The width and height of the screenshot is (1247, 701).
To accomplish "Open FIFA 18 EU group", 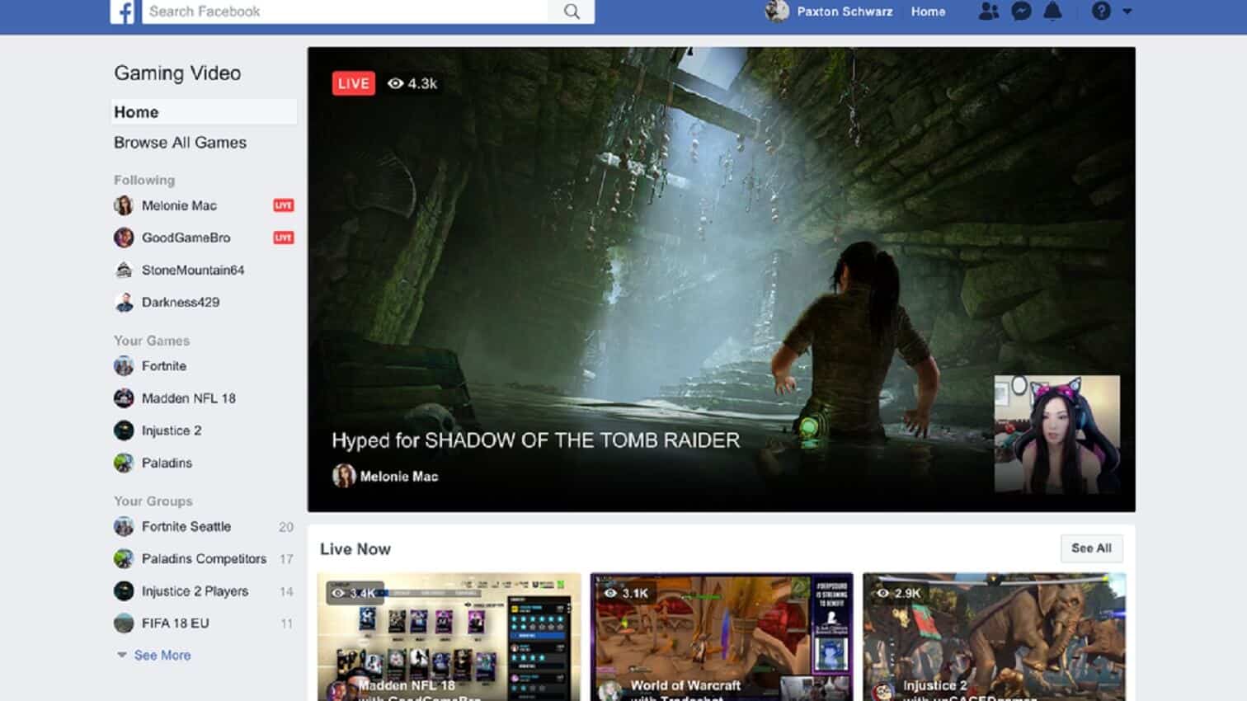I will (x=175, y=623).
